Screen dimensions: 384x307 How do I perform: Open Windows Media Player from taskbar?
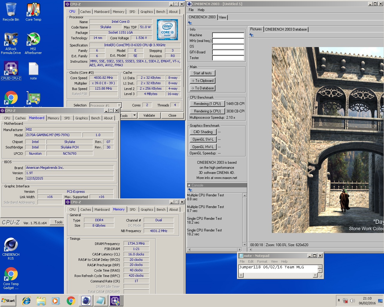pyautogui.click(x=56, y=300)
